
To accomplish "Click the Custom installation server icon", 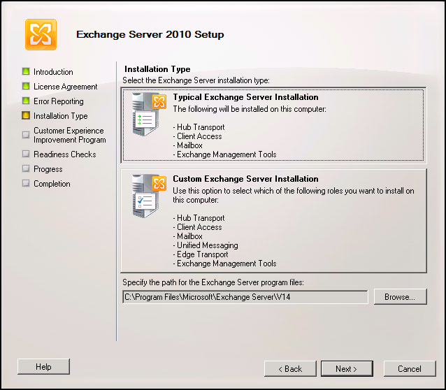I will point(149,196).
